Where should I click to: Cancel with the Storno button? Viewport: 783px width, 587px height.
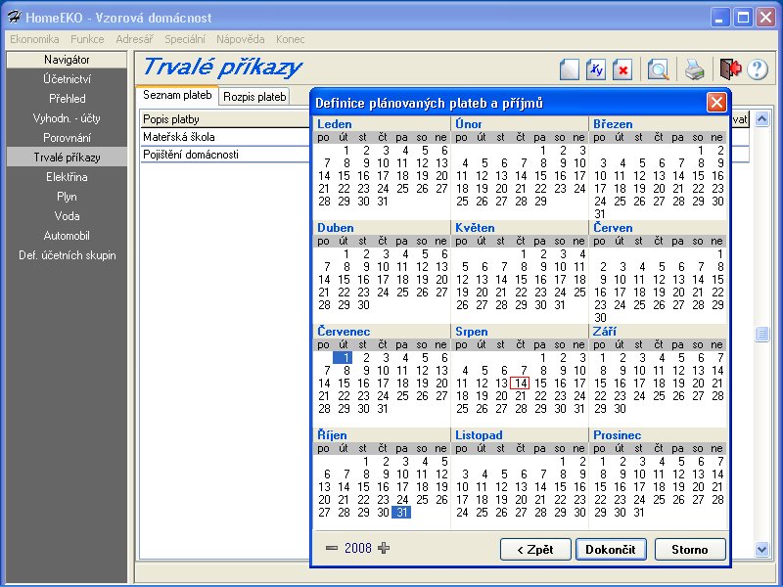point(689,549)
